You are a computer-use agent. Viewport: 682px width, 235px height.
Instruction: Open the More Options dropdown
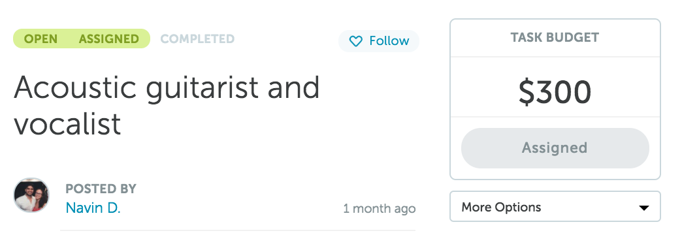point(555,207)
